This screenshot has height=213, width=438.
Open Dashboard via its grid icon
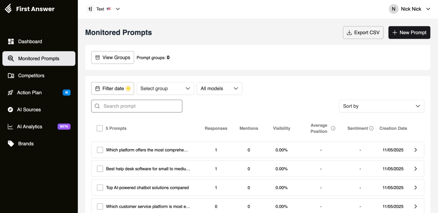(11, 41)
